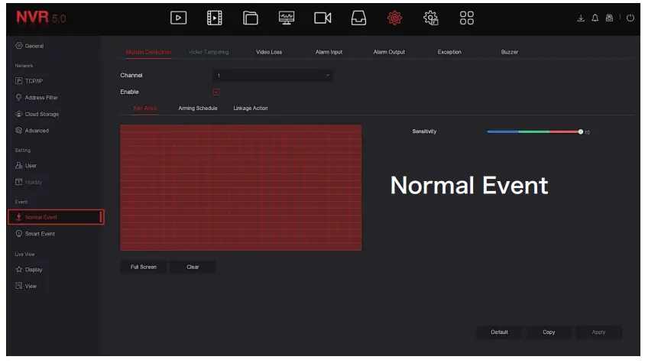
Task: Toggle the Enable checkbox
Action: click(216, 92)
